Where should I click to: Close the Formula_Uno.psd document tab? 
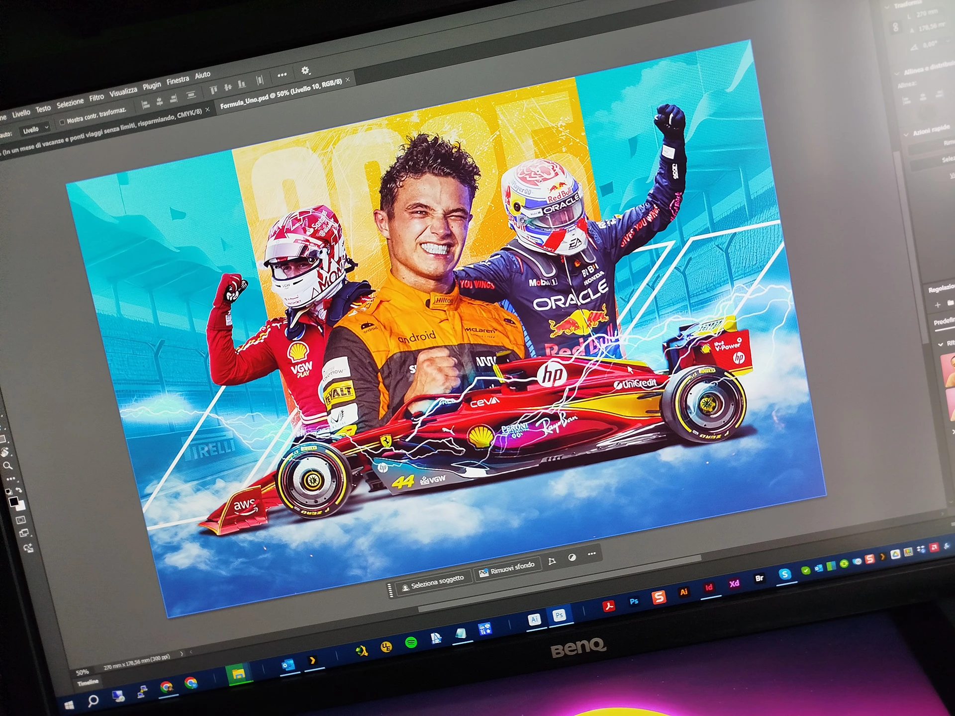(348, 79)
